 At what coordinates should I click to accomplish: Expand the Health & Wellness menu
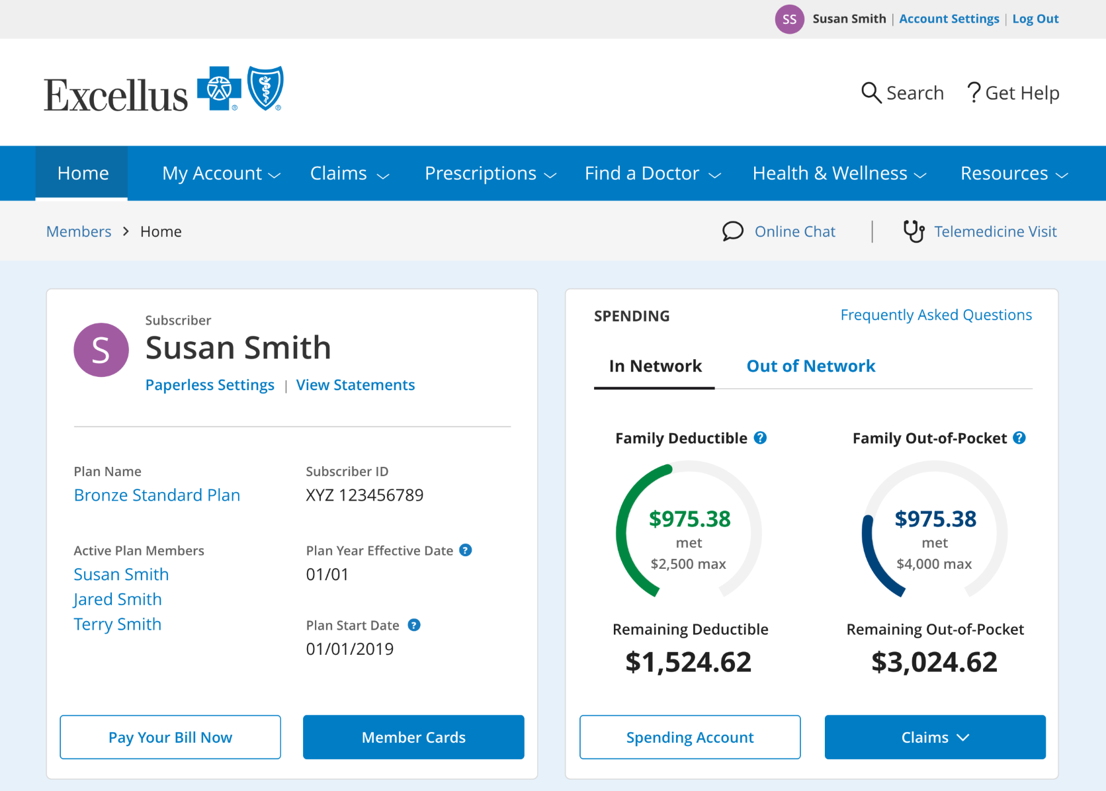840,173
